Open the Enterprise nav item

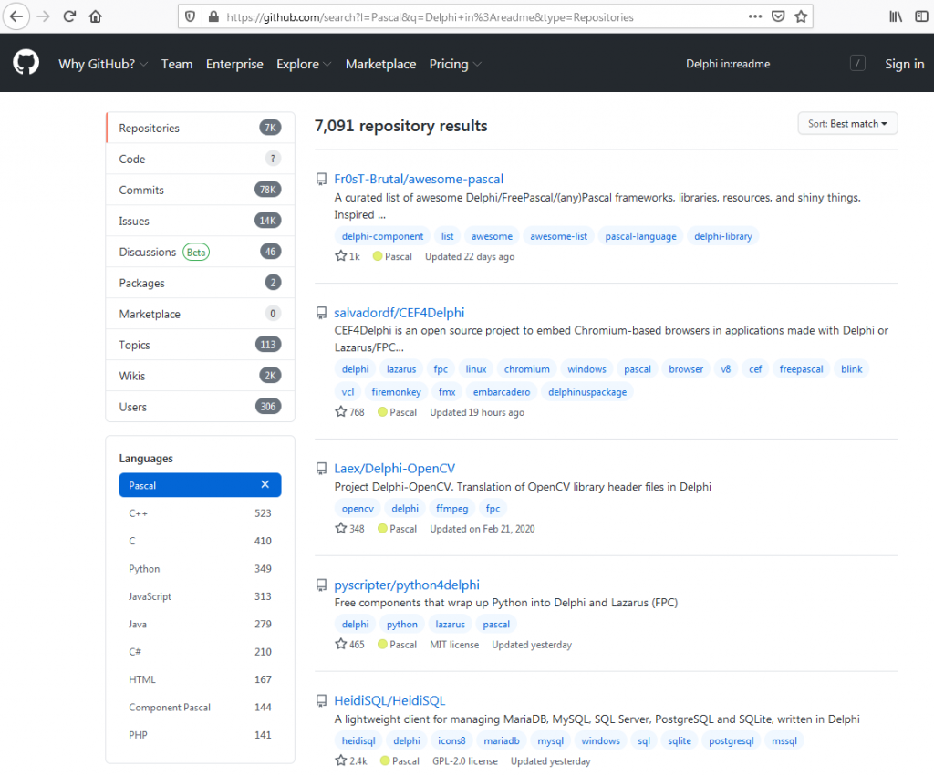coord(234,64)
